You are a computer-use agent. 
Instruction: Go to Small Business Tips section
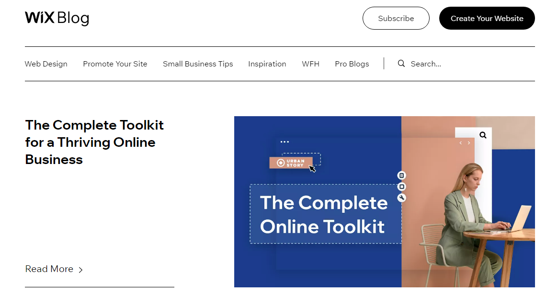tap(198, 64)
